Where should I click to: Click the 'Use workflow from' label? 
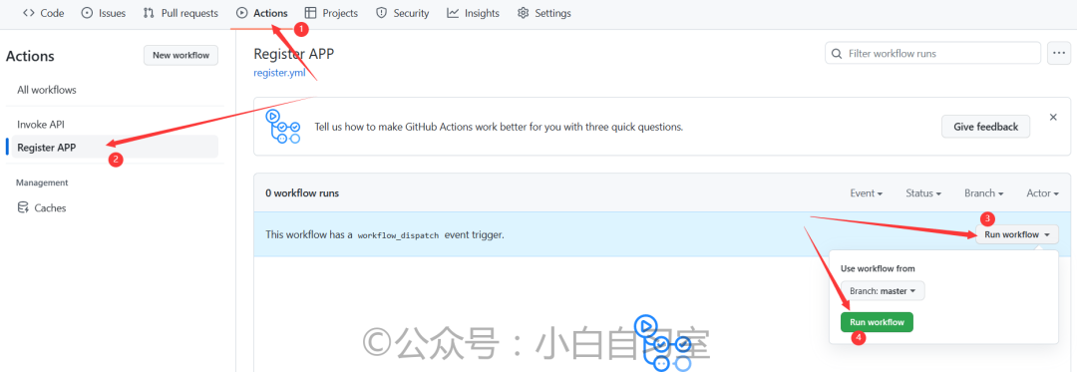pyautogui.click(x=878, y=268)
